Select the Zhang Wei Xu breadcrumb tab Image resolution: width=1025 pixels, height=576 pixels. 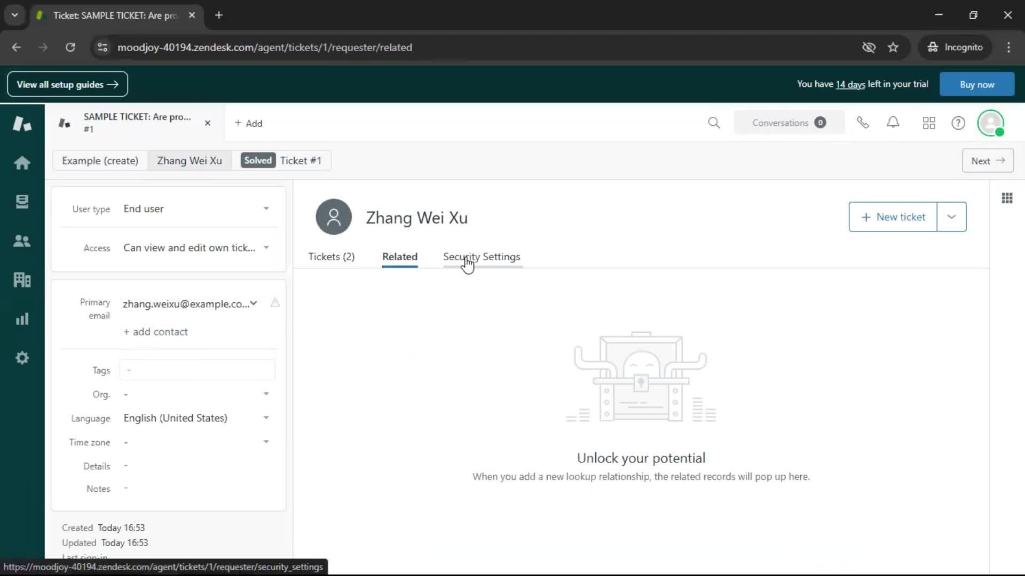pyautogui.click(x=190, y=161)
